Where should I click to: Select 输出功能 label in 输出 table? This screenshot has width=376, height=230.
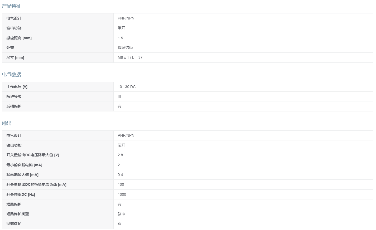click(x=14, y=145)
